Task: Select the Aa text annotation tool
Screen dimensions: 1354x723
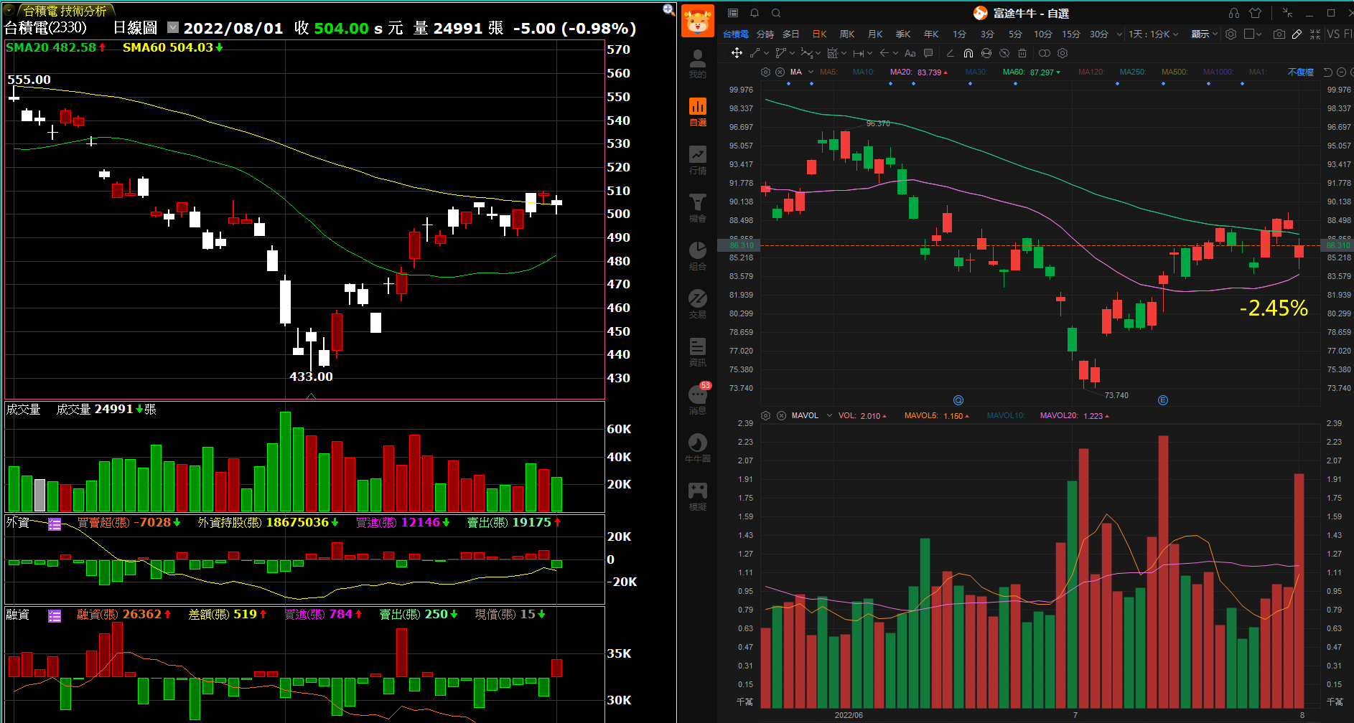Action: tap(910, 53)
